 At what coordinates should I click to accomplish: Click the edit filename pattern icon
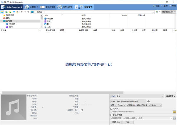[174, 118]
